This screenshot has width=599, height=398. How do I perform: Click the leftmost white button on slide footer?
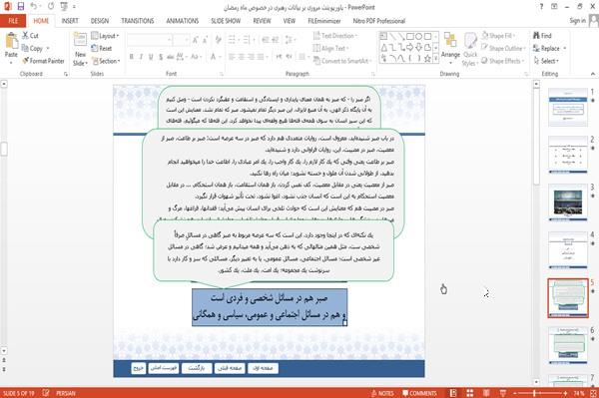(x=139, y=368)
